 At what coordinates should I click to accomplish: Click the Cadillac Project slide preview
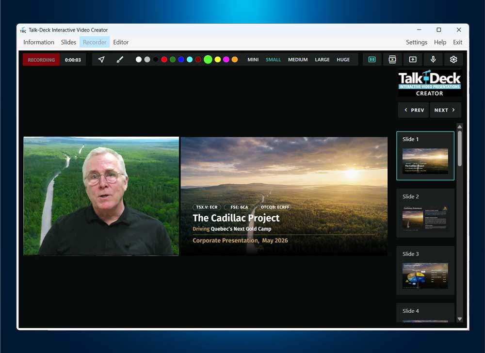(x=284, y=196)
